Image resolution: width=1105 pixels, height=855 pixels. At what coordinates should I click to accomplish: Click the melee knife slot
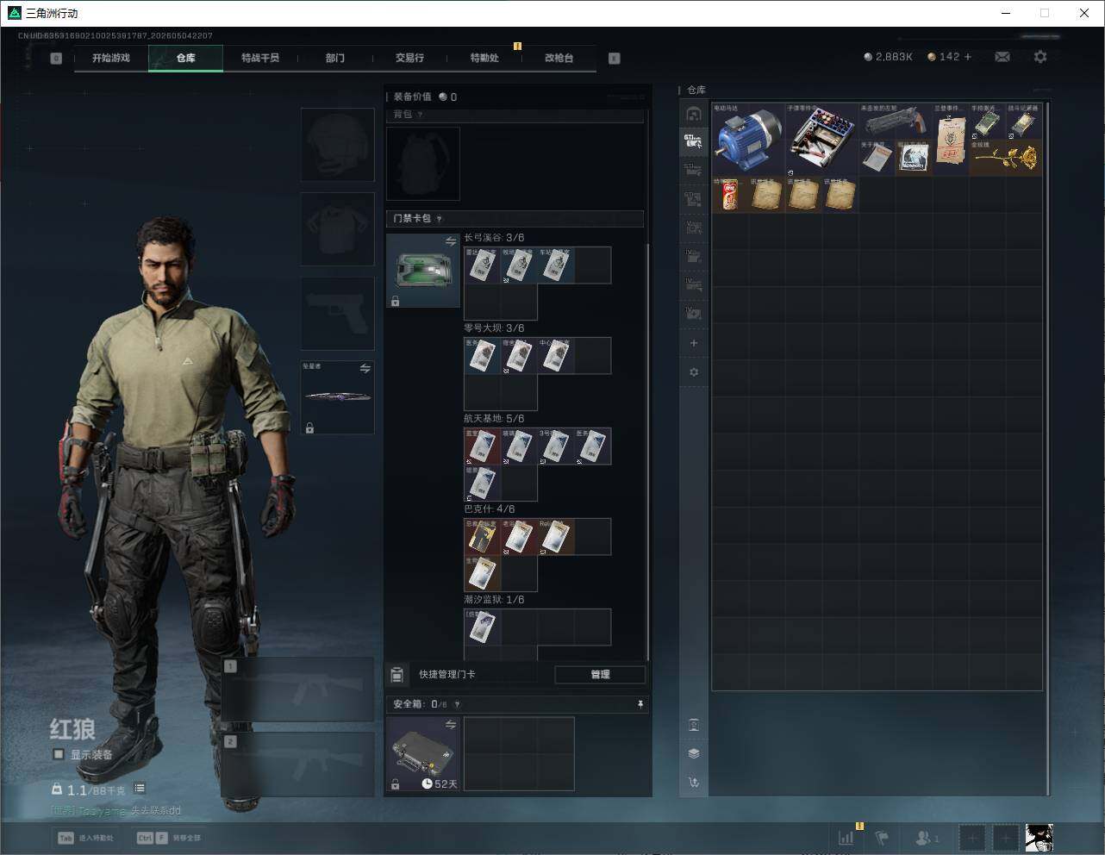[337, 397]
